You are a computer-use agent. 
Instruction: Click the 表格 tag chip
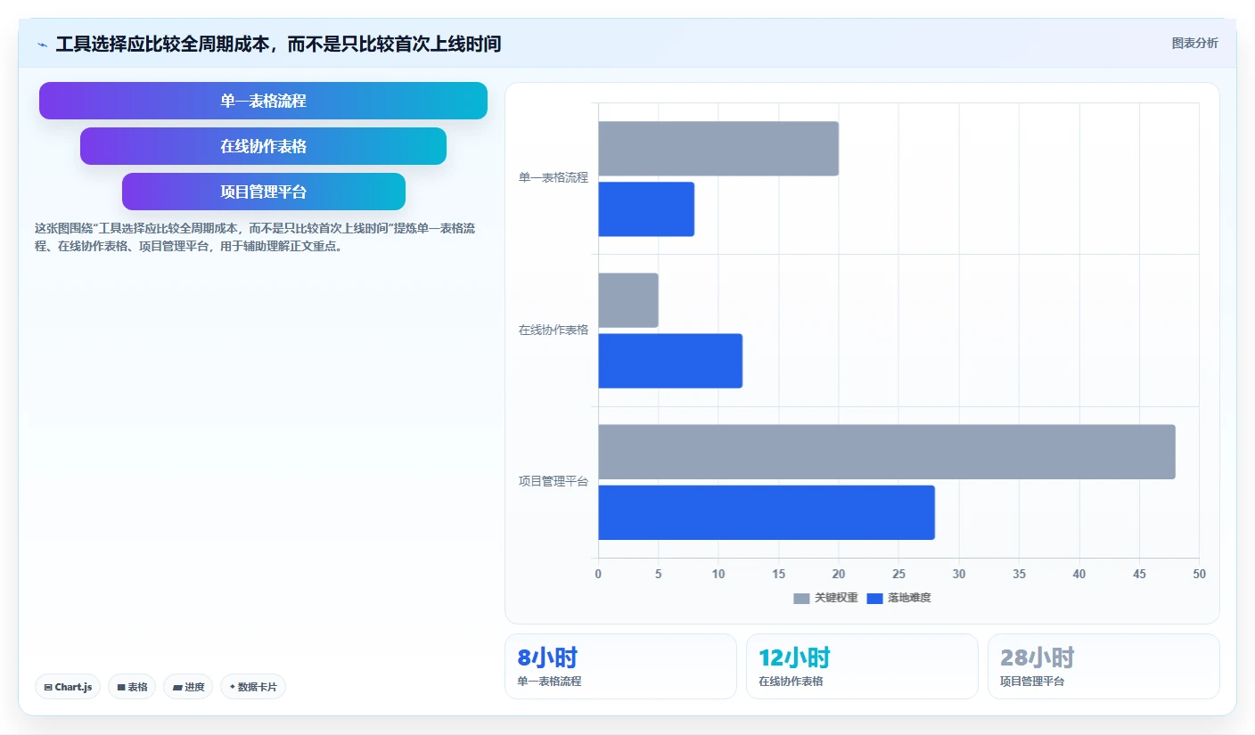coord(132,687)
